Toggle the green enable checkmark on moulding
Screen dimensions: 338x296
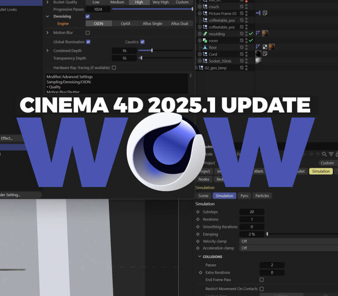click(x=251, y=34)
